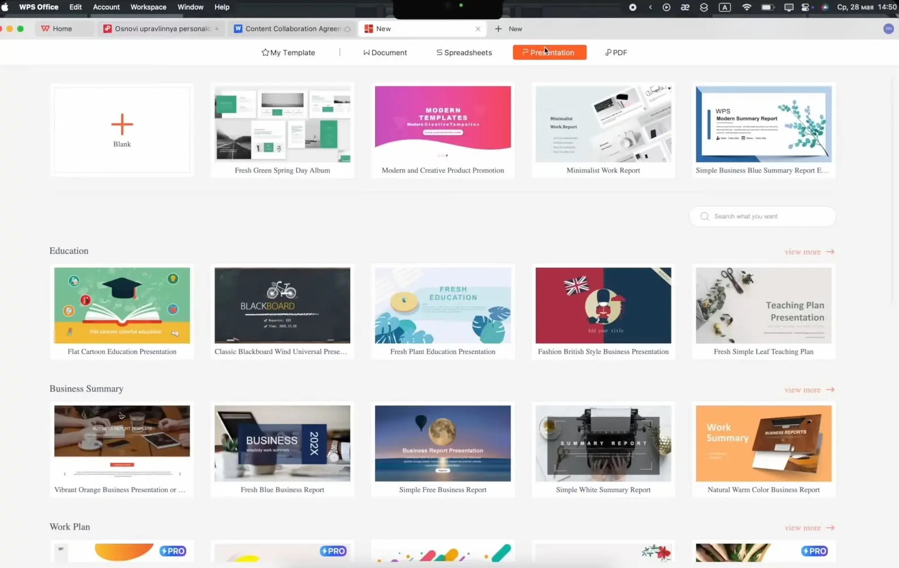Open the user avatar in the tab bar
Screen dimensions: 899x568
point(888,29)
